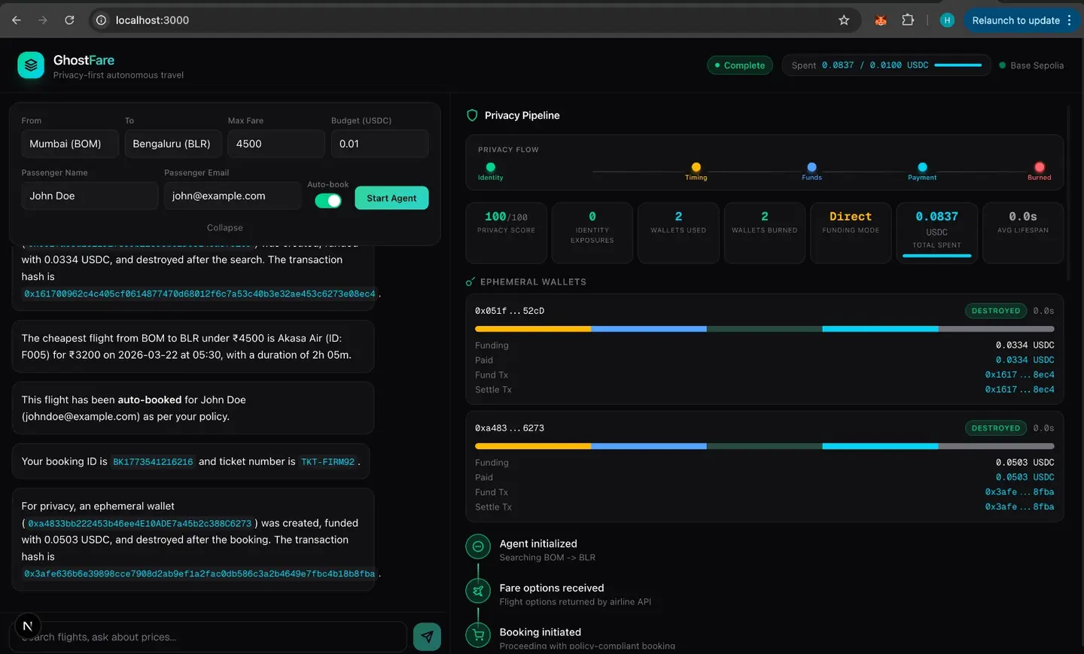Screen dimensions: 1084x654
Task: Edit the Max Fare field 4500
Action: (276, 144)
